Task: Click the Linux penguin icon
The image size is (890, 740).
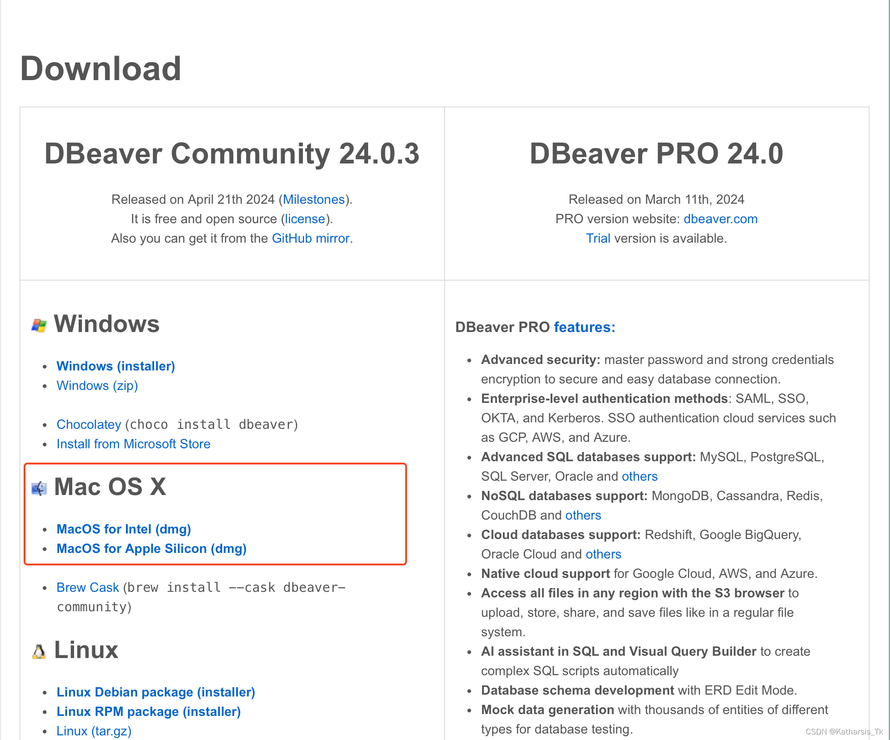Action: coord(39,651)
